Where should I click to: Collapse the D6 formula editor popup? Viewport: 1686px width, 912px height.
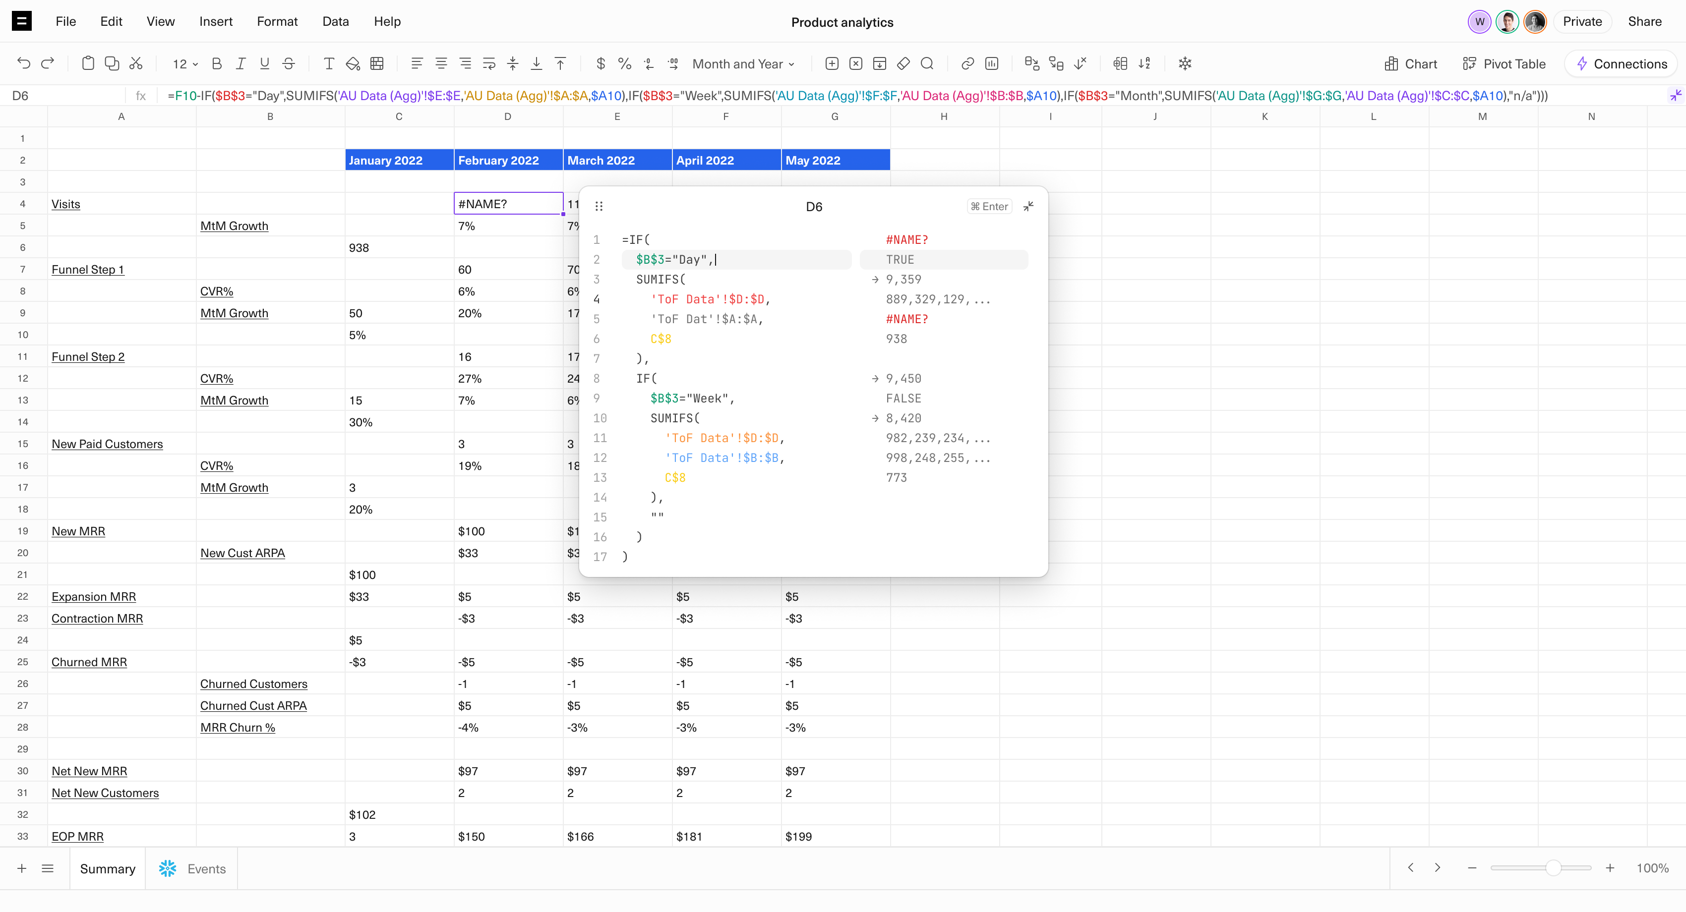[x=1028, y=206]
